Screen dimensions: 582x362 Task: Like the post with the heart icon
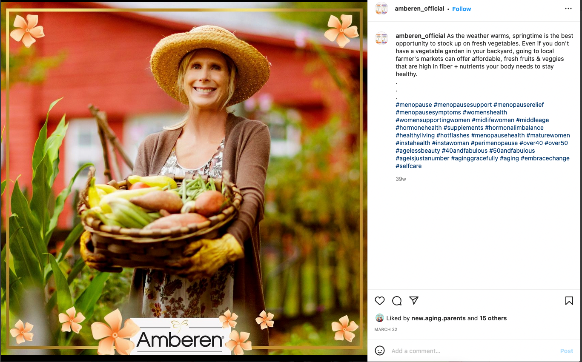[380, 301]
